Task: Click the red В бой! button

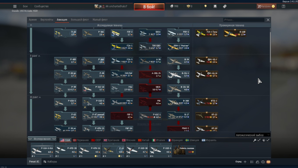Action: click(x=149, y=7)
